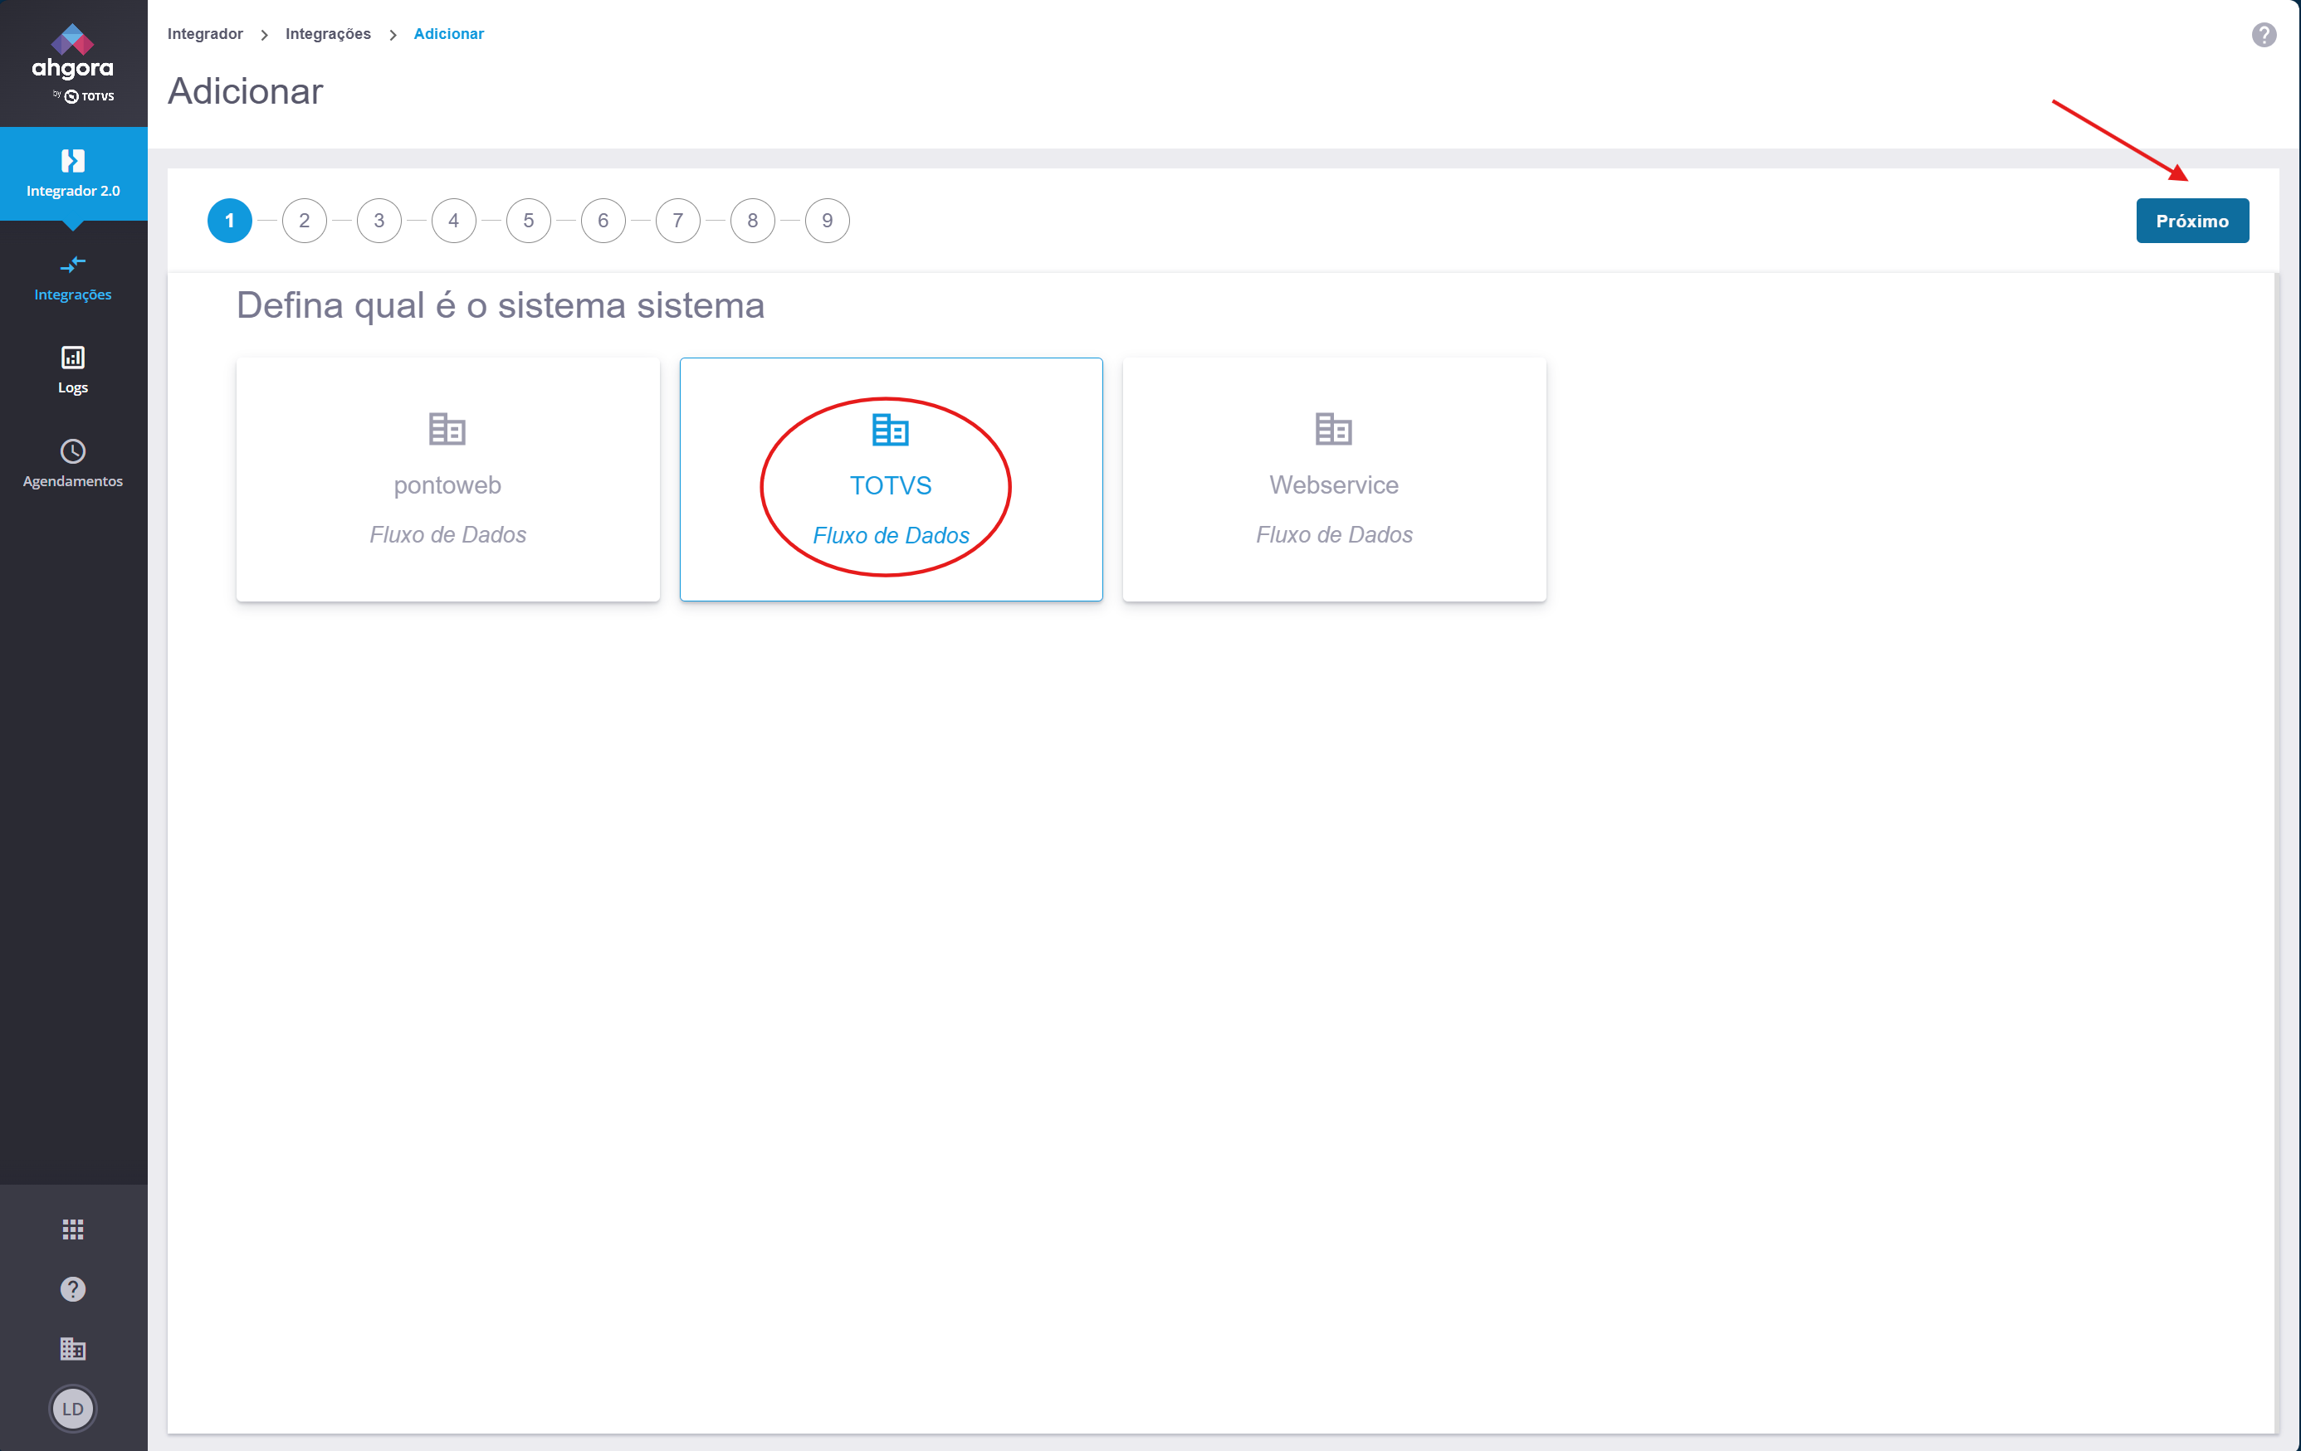
Task: Open the Integrador 2.0 sidebar module
Action: tap(72, 174)
